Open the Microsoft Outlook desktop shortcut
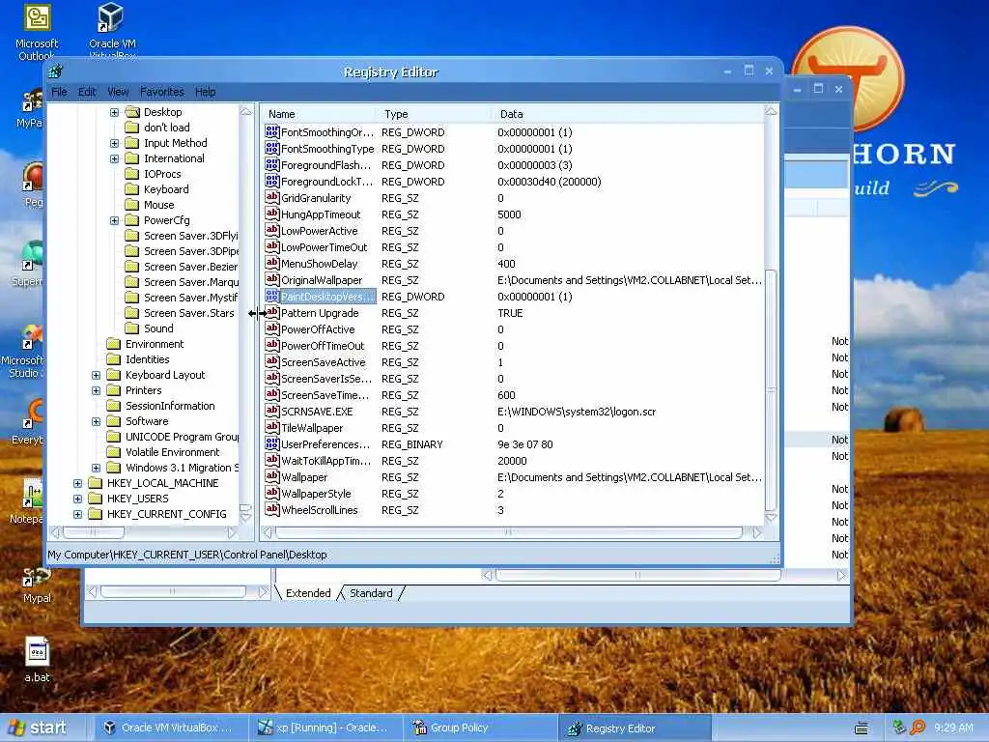 click(x=37, y=33)
